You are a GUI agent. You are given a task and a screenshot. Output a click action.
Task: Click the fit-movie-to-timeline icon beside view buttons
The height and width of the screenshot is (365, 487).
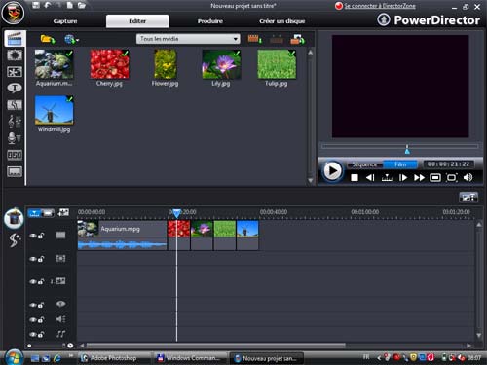click(x=63, y=212)
